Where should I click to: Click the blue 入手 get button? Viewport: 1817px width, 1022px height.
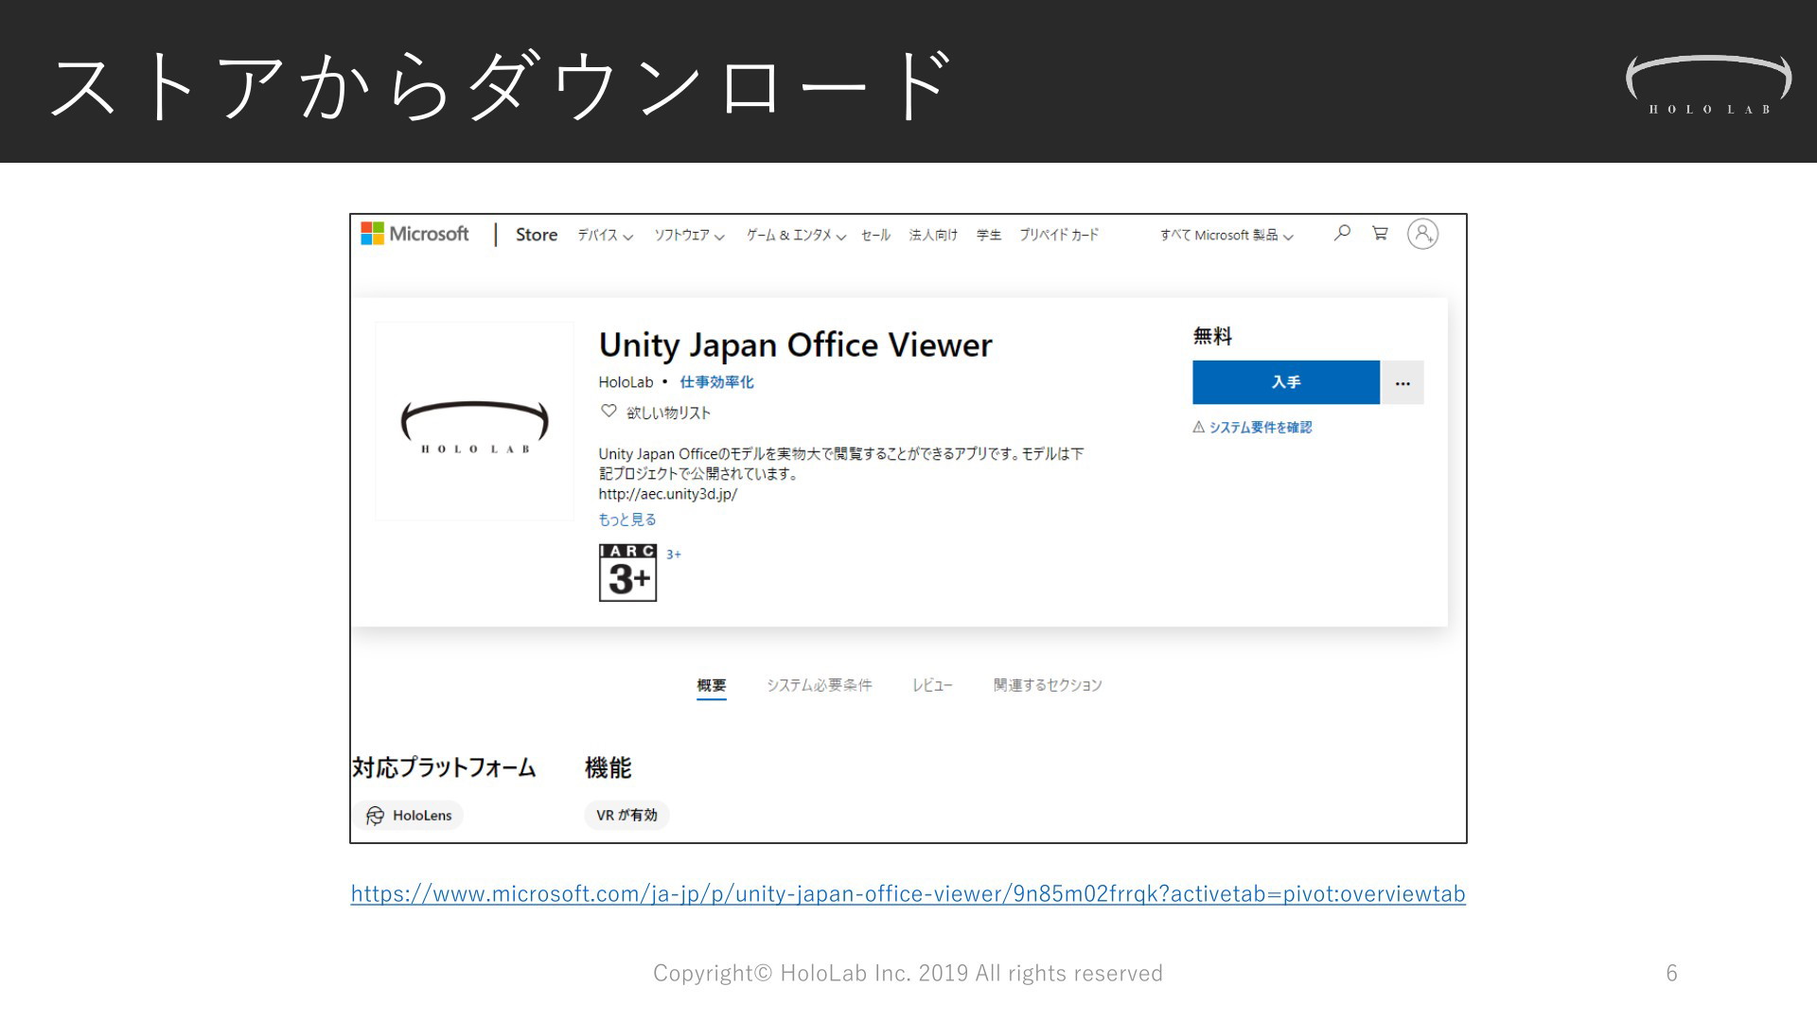click(1286, 382)
